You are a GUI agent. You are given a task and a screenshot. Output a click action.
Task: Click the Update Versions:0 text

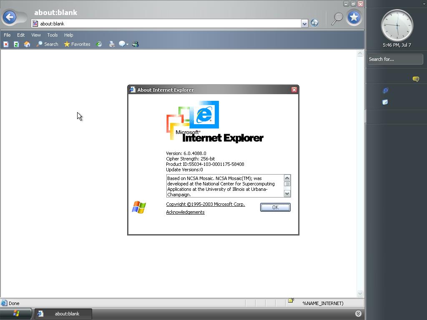point(184,170)
